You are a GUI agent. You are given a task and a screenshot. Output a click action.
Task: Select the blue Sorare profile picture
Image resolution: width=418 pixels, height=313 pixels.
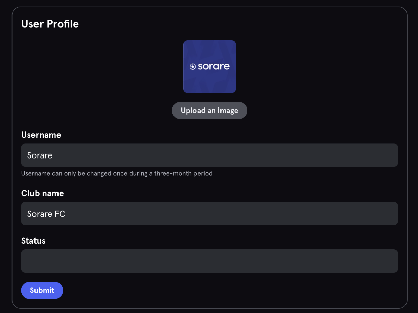[210, 67]
